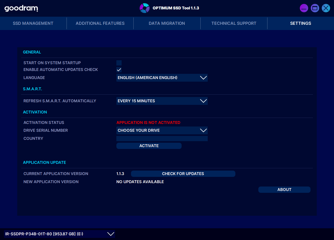Expand the bottom drive selector dropdown
Screen dimensions: 334x240
coord(59,234)
